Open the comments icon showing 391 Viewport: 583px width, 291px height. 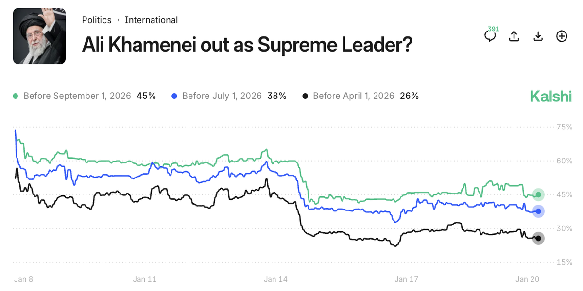pyautogui.click(x=491, y=36)
